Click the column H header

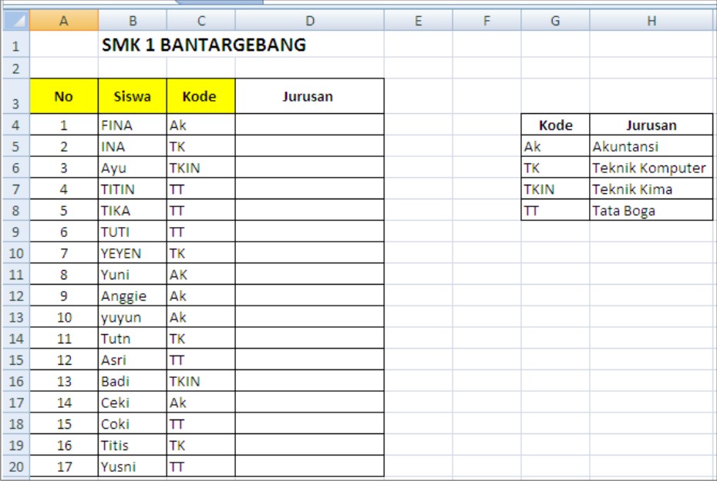pyautogui.click(x=651, y=22)
